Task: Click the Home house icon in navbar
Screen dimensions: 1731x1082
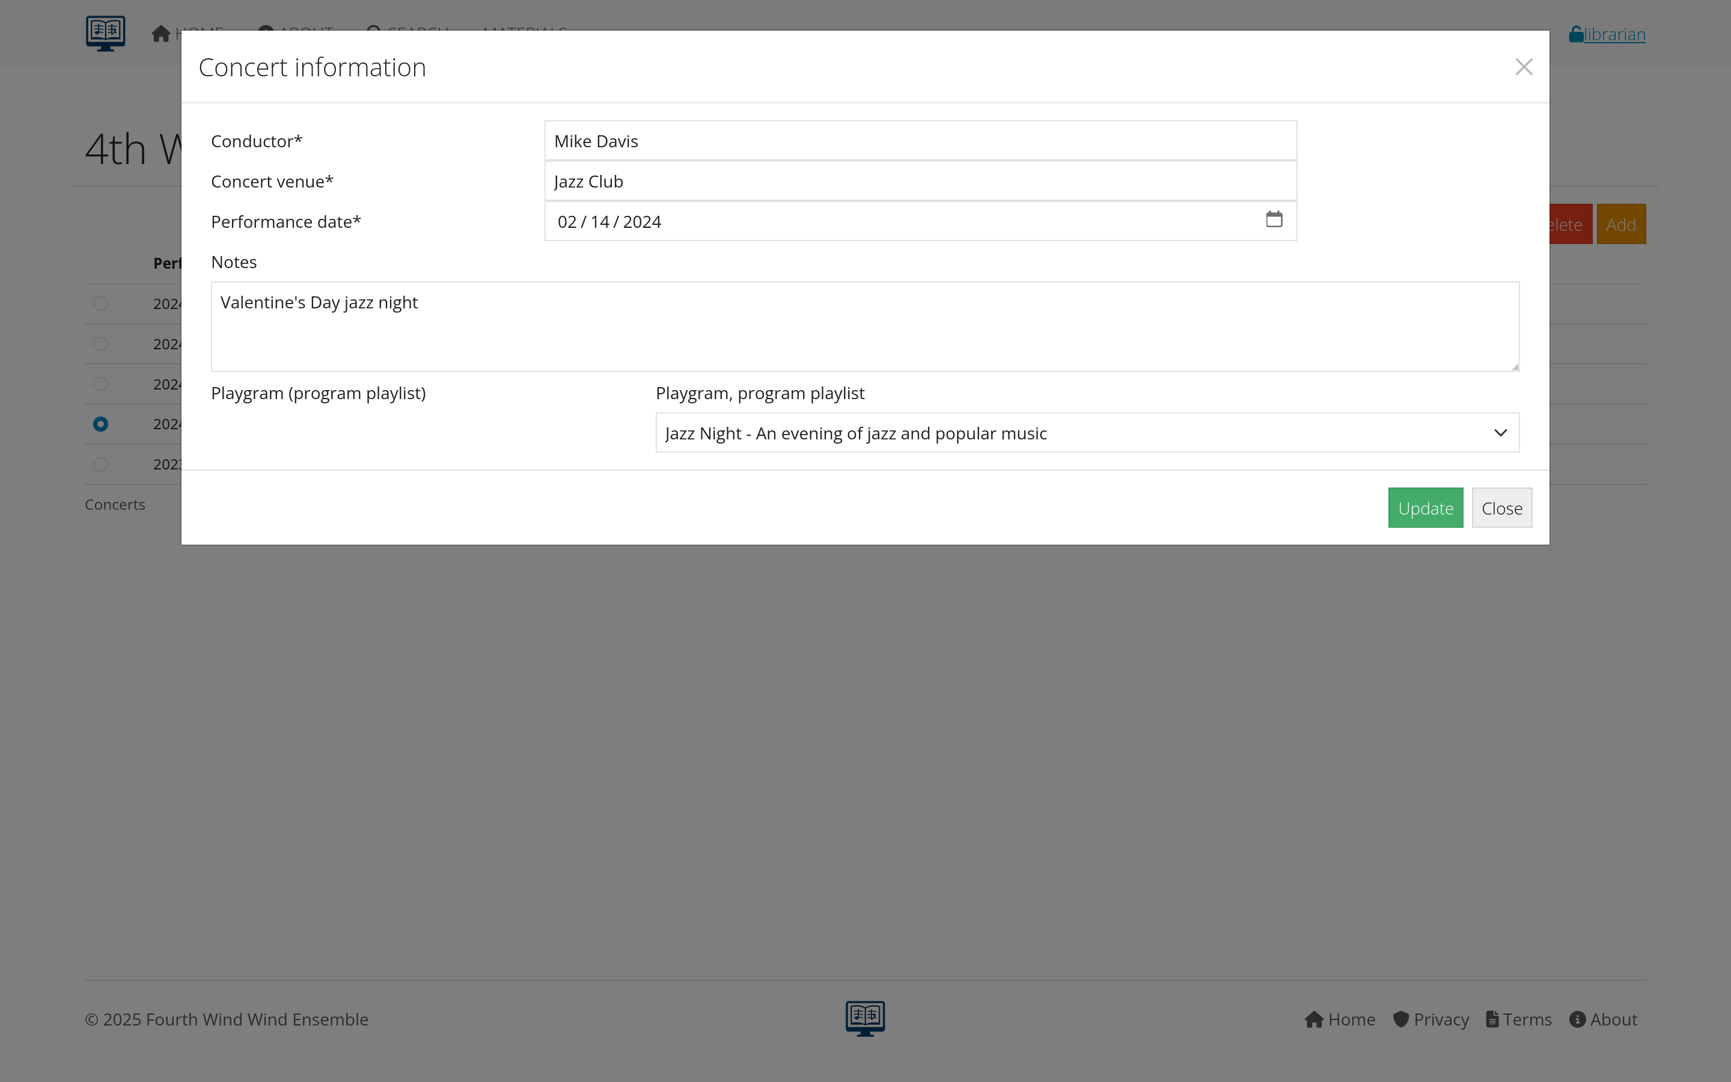Action: [161, 34]
